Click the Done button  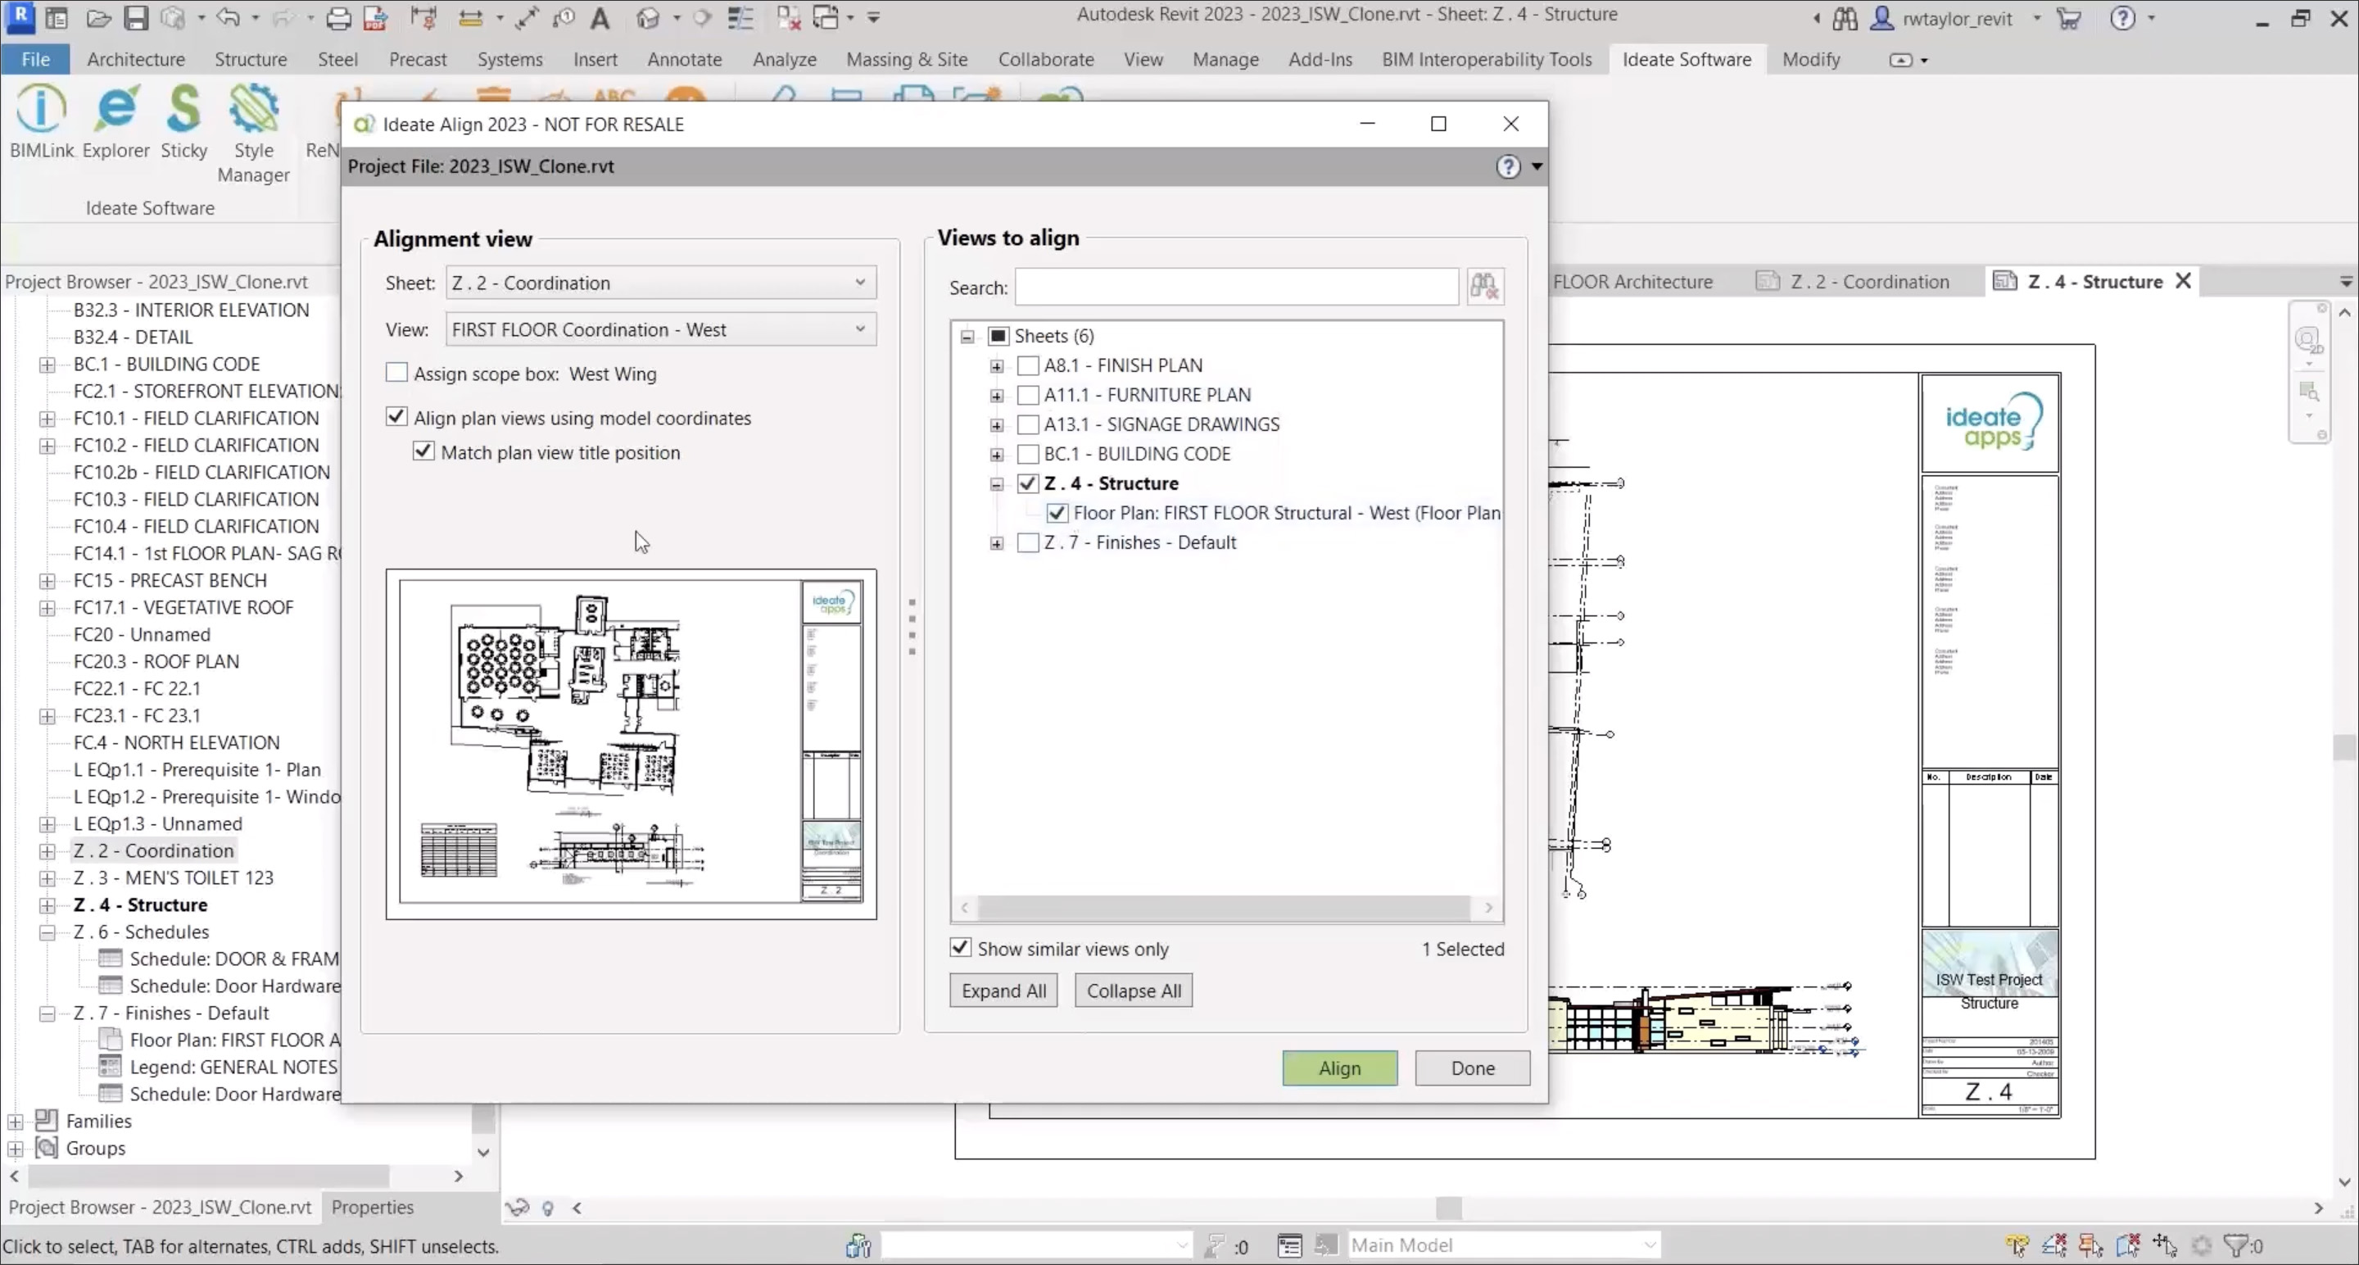1473,1068
